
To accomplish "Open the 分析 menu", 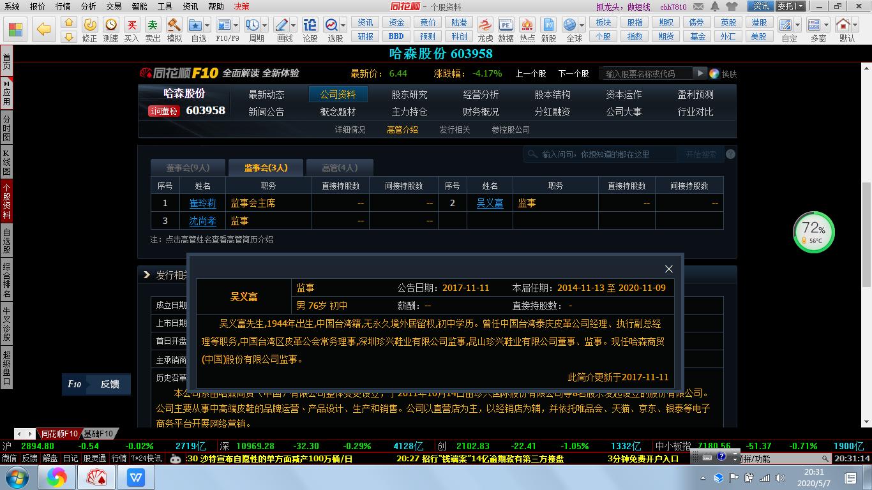I will coord(89,6).
